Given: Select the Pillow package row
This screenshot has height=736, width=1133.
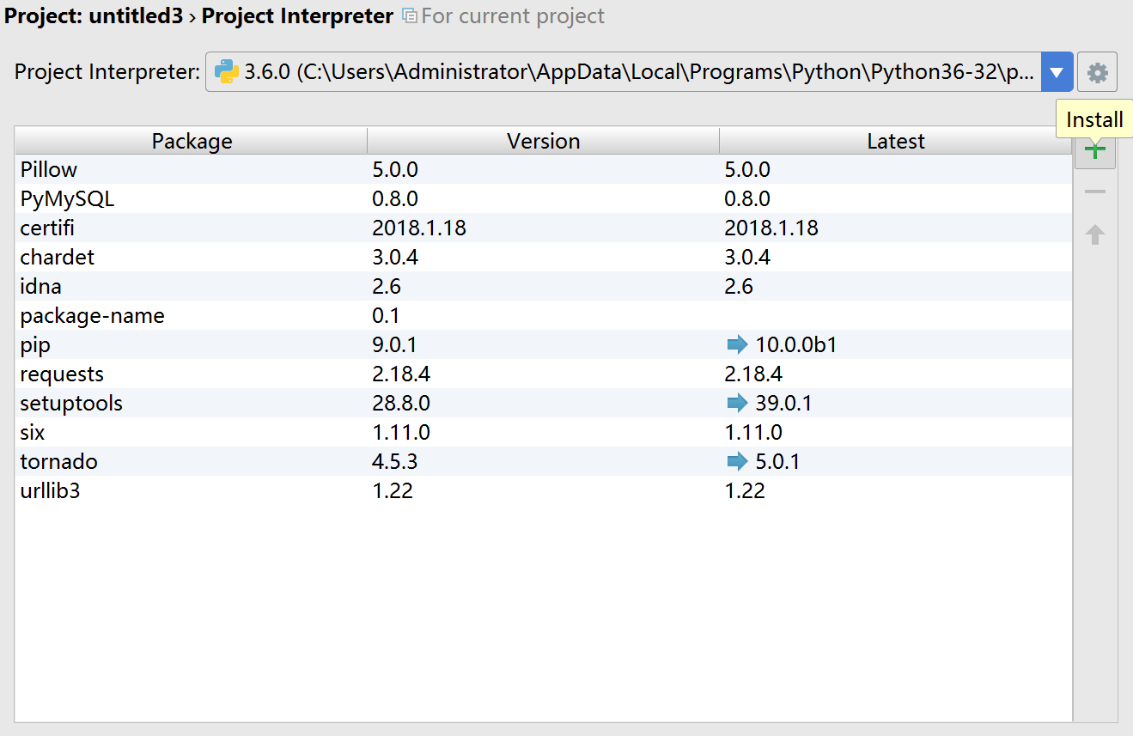Looking at the screenshot, I should [x=544, y=169].
